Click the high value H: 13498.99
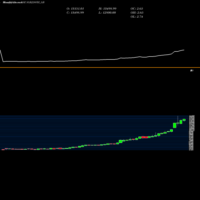 108,9
